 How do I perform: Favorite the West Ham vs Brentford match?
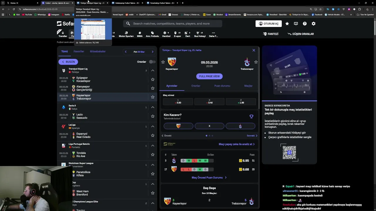[x=153, y=193]
